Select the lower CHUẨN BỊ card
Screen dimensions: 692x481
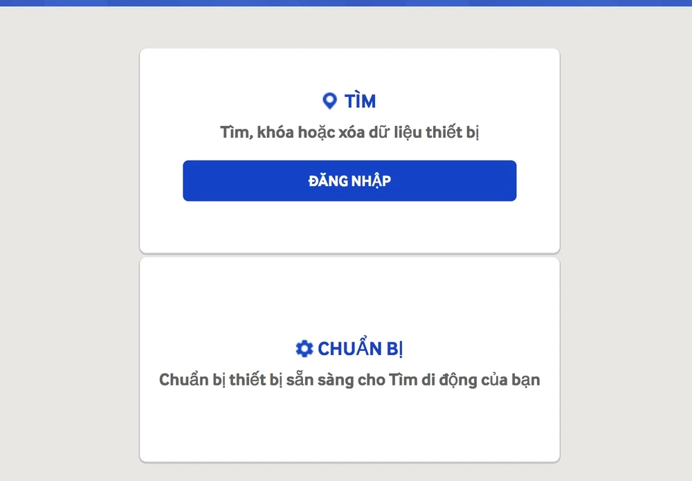pos(349,360)
